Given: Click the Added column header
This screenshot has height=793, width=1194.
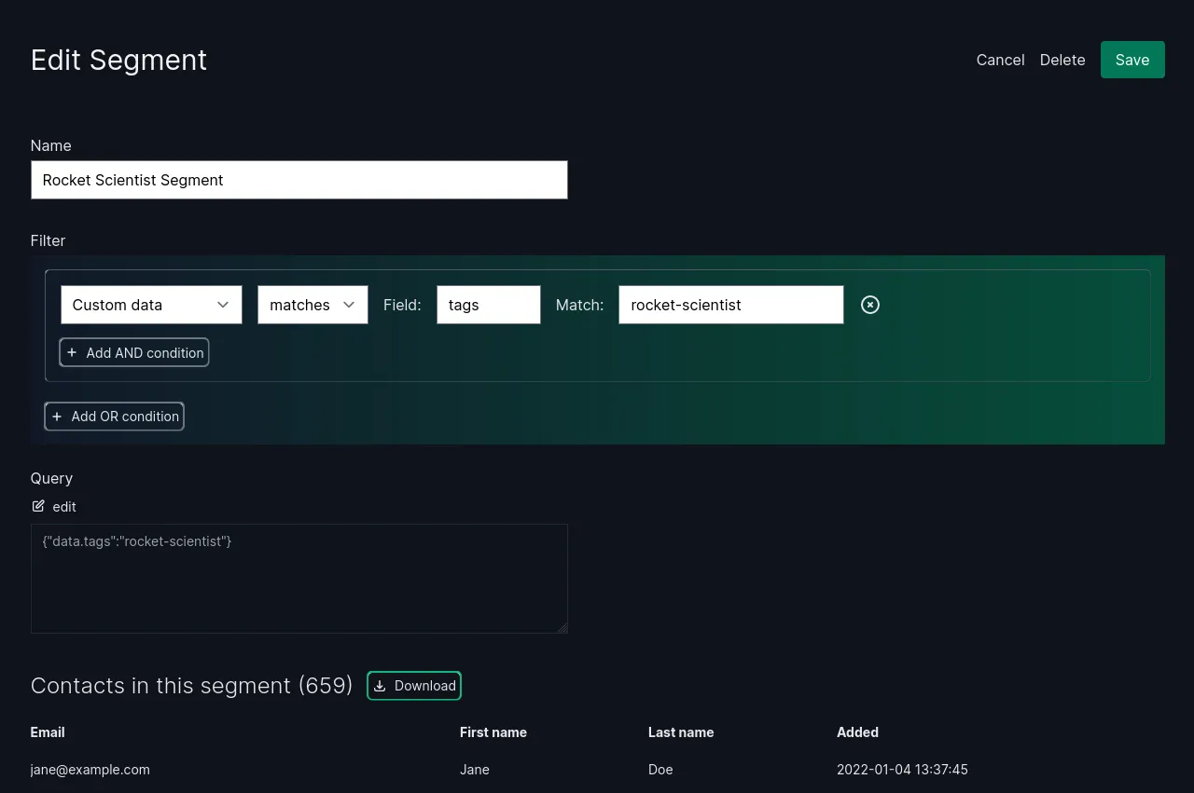Looking at the screenshot, I should [x=857, y=732].
